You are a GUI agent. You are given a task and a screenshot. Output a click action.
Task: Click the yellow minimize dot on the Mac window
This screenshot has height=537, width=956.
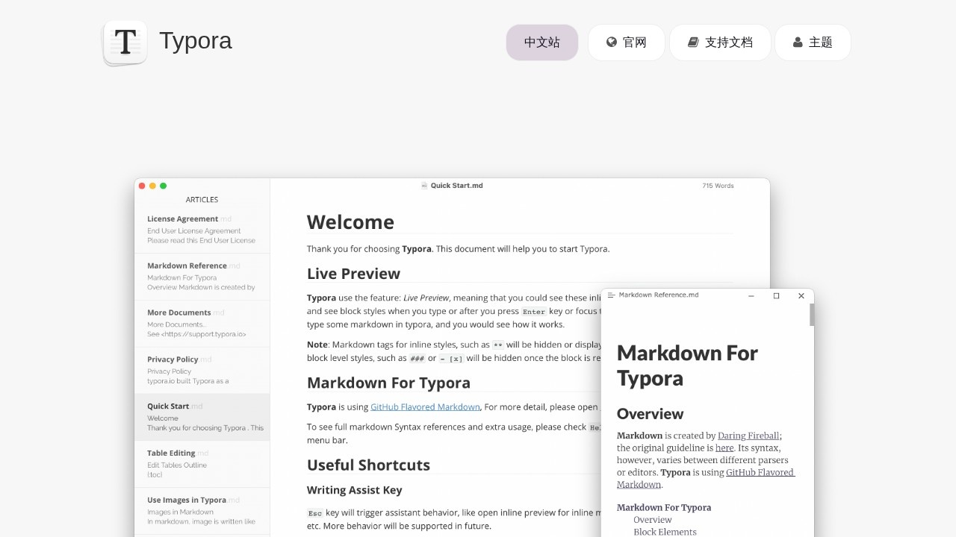153,186
